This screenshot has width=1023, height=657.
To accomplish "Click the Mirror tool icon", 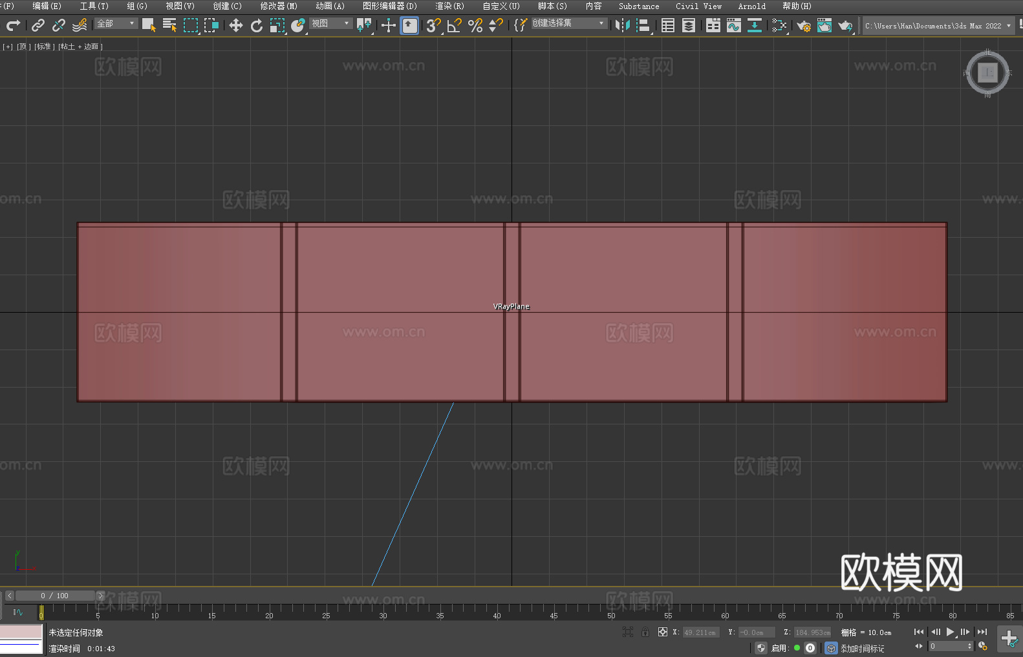I will tap(623, 25).
